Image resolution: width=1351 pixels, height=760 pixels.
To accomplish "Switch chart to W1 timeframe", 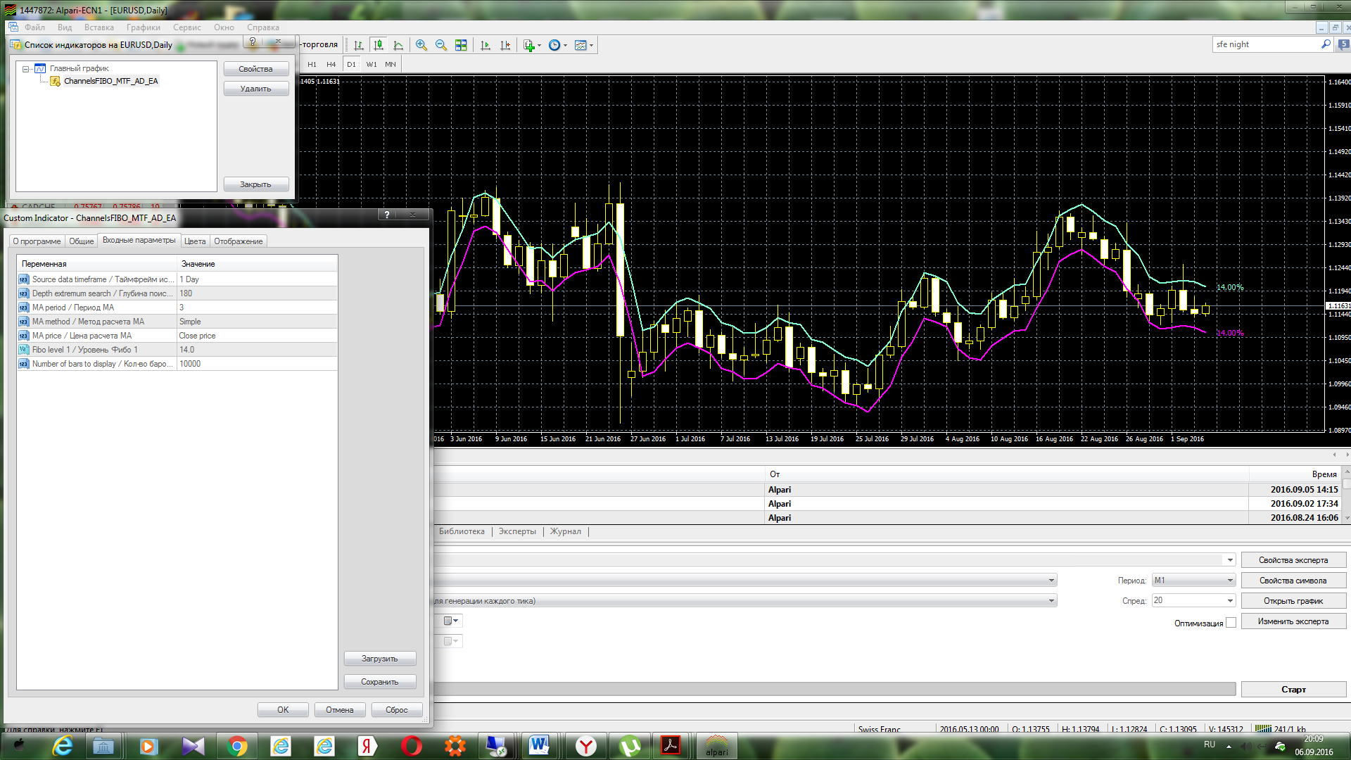I will (372, 64).
